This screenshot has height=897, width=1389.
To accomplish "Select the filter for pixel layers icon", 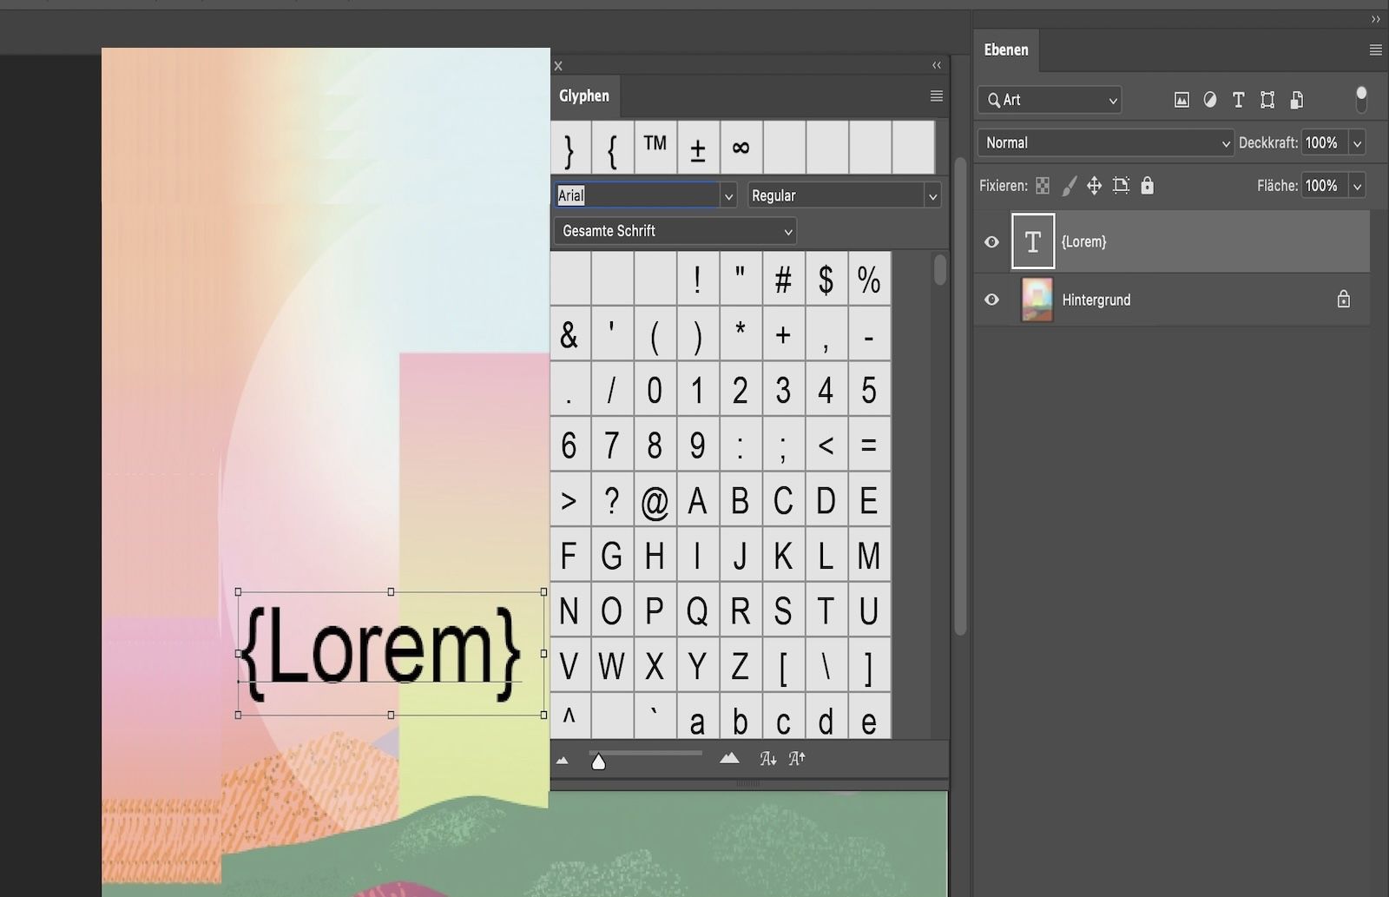I will tap(1182, 100).
